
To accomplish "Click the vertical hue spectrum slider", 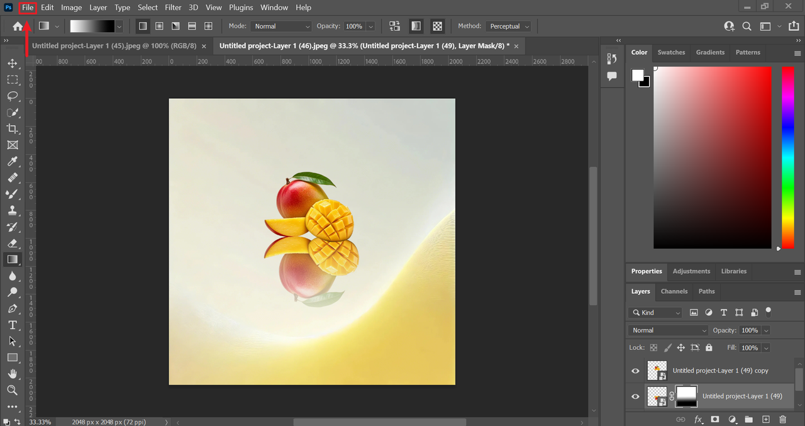I will [787, 157].
